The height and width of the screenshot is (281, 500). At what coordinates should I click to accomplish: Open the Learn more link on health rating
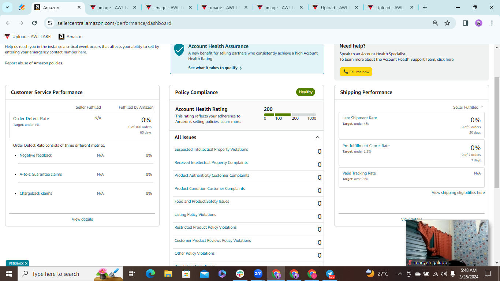231,121
